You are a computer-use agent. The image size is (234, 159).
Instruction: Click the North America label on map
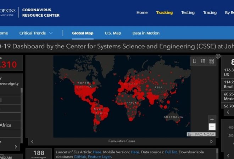tap(84, 85)
